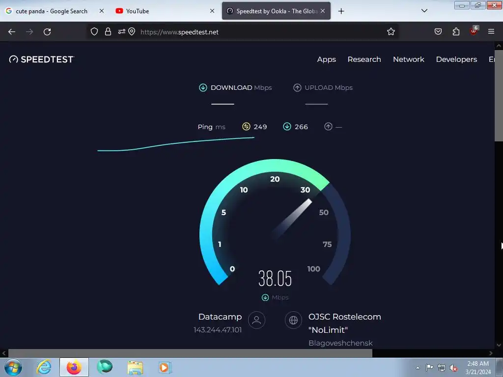Go back using browser back arrow
This screenshot has height=377, width=503.
pyautogui.click(x=12, y=32)
